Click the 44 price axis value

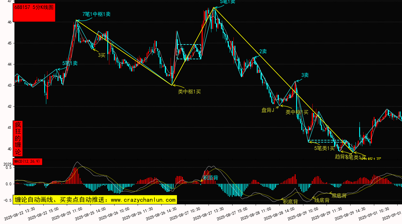10,64
